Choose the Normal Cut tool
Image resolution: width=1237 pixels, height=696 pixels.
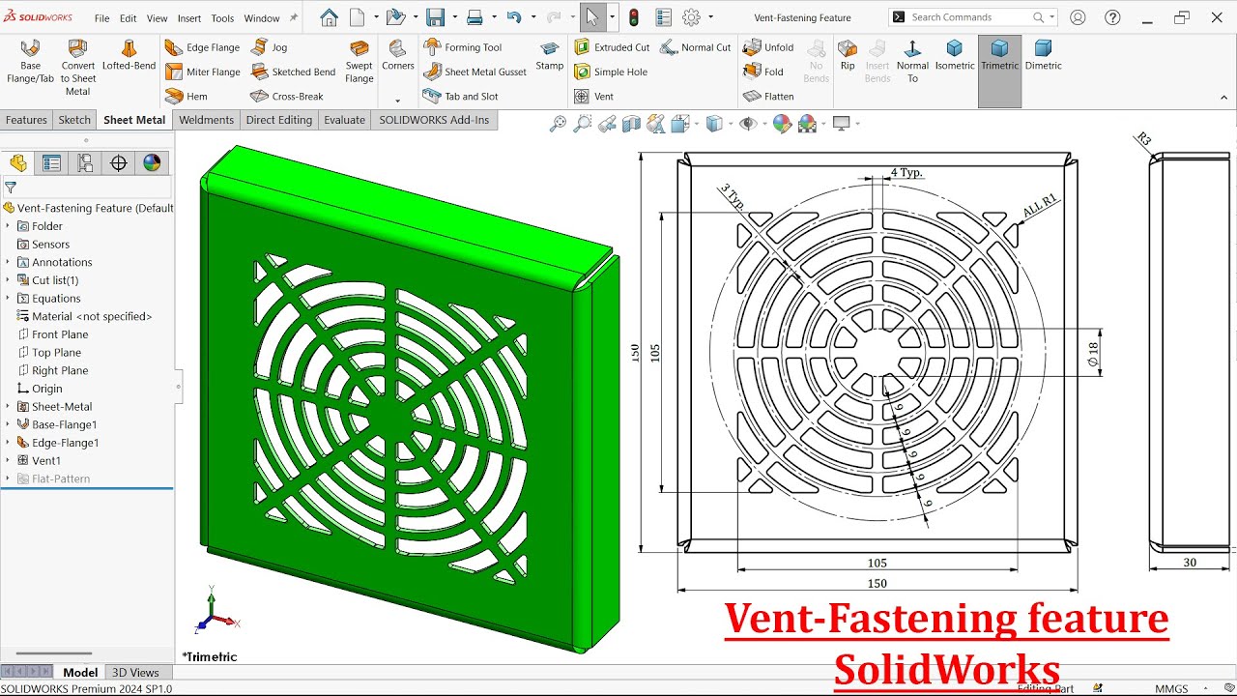(696, 47)
